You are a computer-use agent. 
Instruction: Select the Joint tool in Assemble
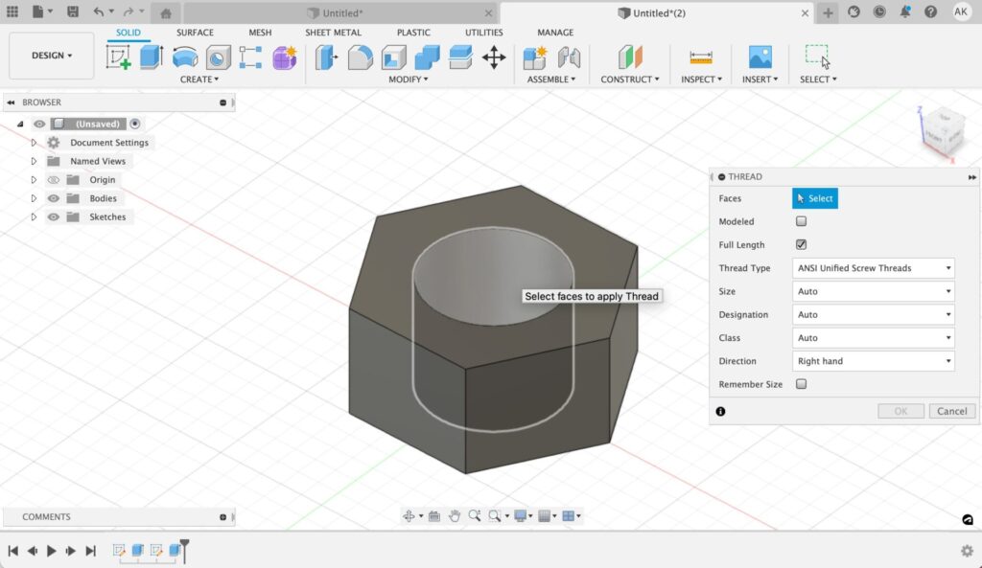(569, 57)
